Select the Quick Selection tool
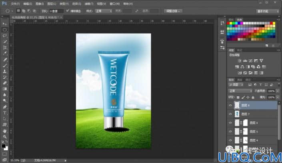This screenshot has height=163, width=282. pos(5,42)
